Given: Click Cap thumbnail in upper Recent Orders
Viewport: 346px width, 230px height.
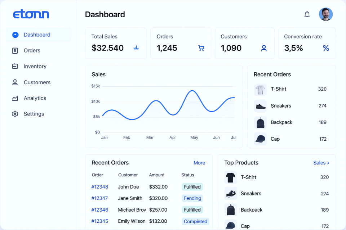Looking at the screenshot, I should (x=260, y=139).
